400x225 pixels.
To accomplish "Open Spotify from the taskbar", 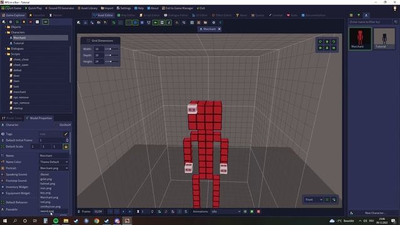I will tap(56, 221).
